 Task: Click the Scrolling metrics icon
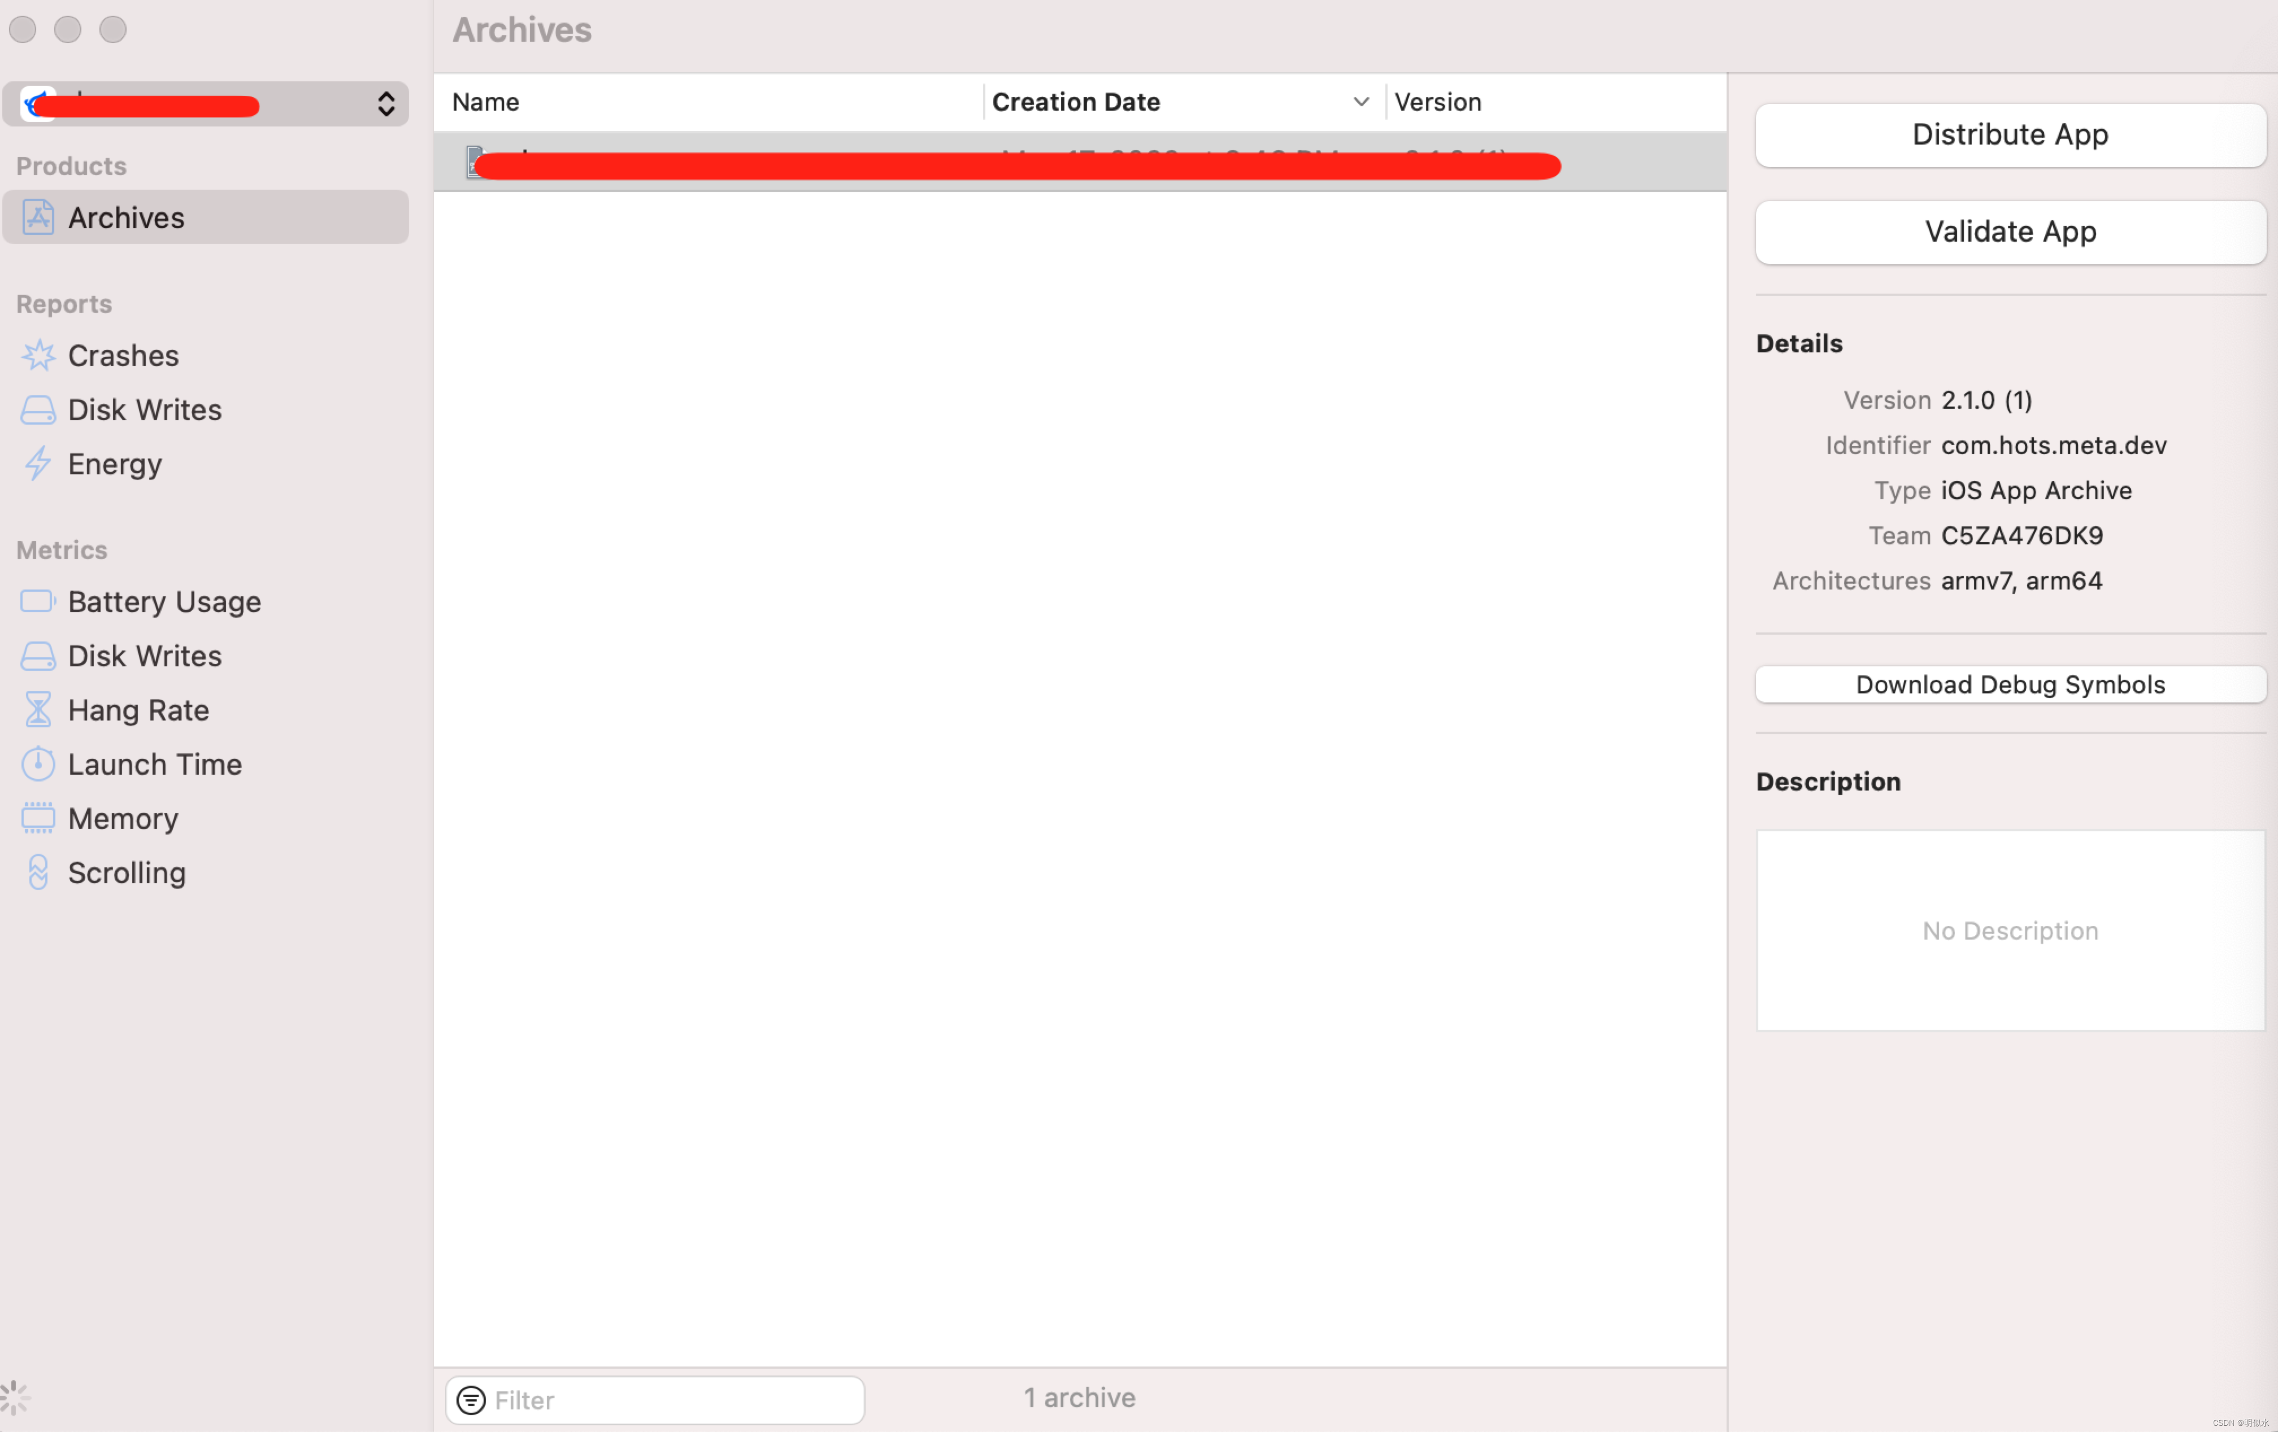[38, 872]
